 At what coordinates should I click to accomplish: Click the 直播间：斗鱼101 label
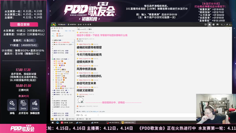23,40
